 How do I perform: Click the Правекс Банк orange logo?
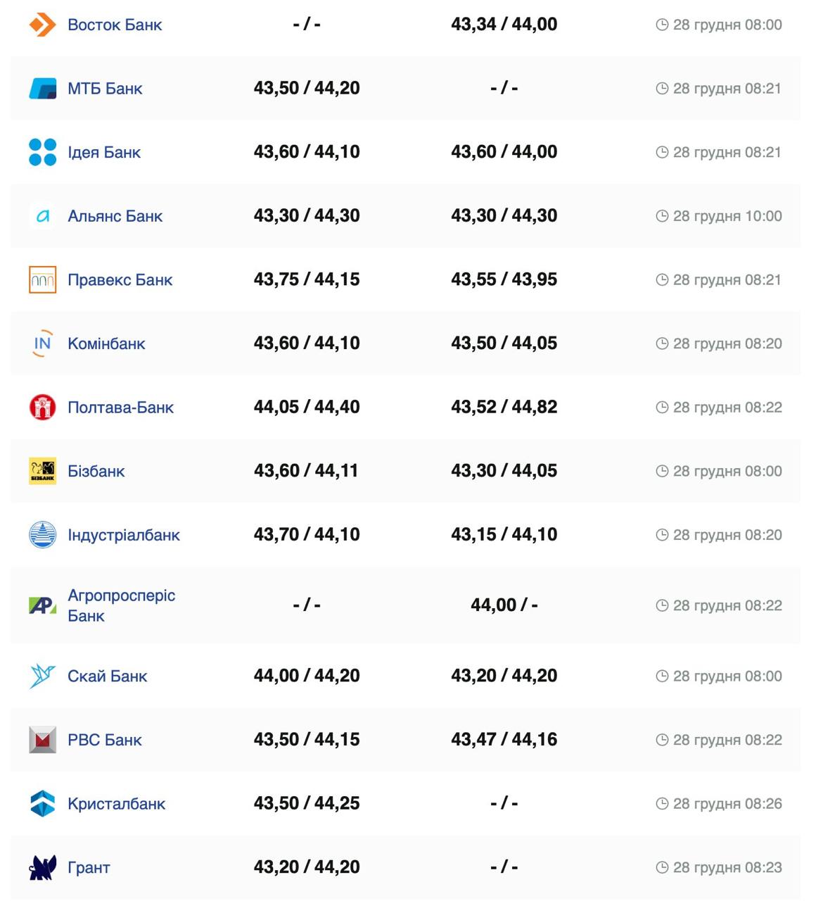coord(42,280)
